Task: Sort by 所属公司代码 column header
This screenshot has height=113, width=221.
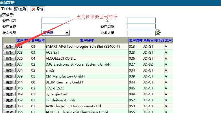Action: click(154, 40)
